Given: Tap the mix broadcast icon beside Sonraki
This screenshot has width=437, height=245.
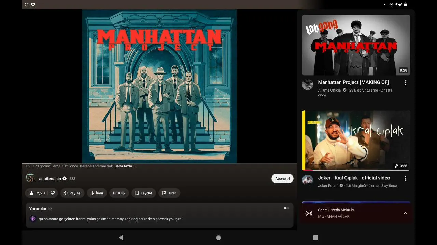Looking at the screenshot, I should coord(309,213).
